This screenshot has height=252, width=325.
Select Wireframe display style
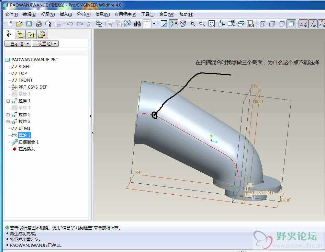pos(262,24)
